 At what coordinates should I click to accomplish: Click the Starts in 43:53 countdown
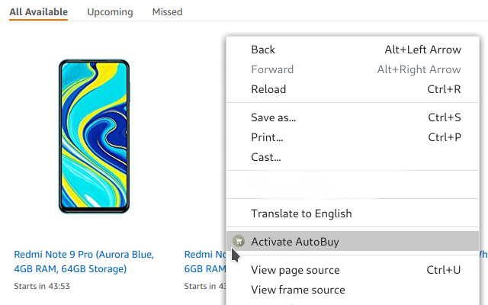click(42, 286)
